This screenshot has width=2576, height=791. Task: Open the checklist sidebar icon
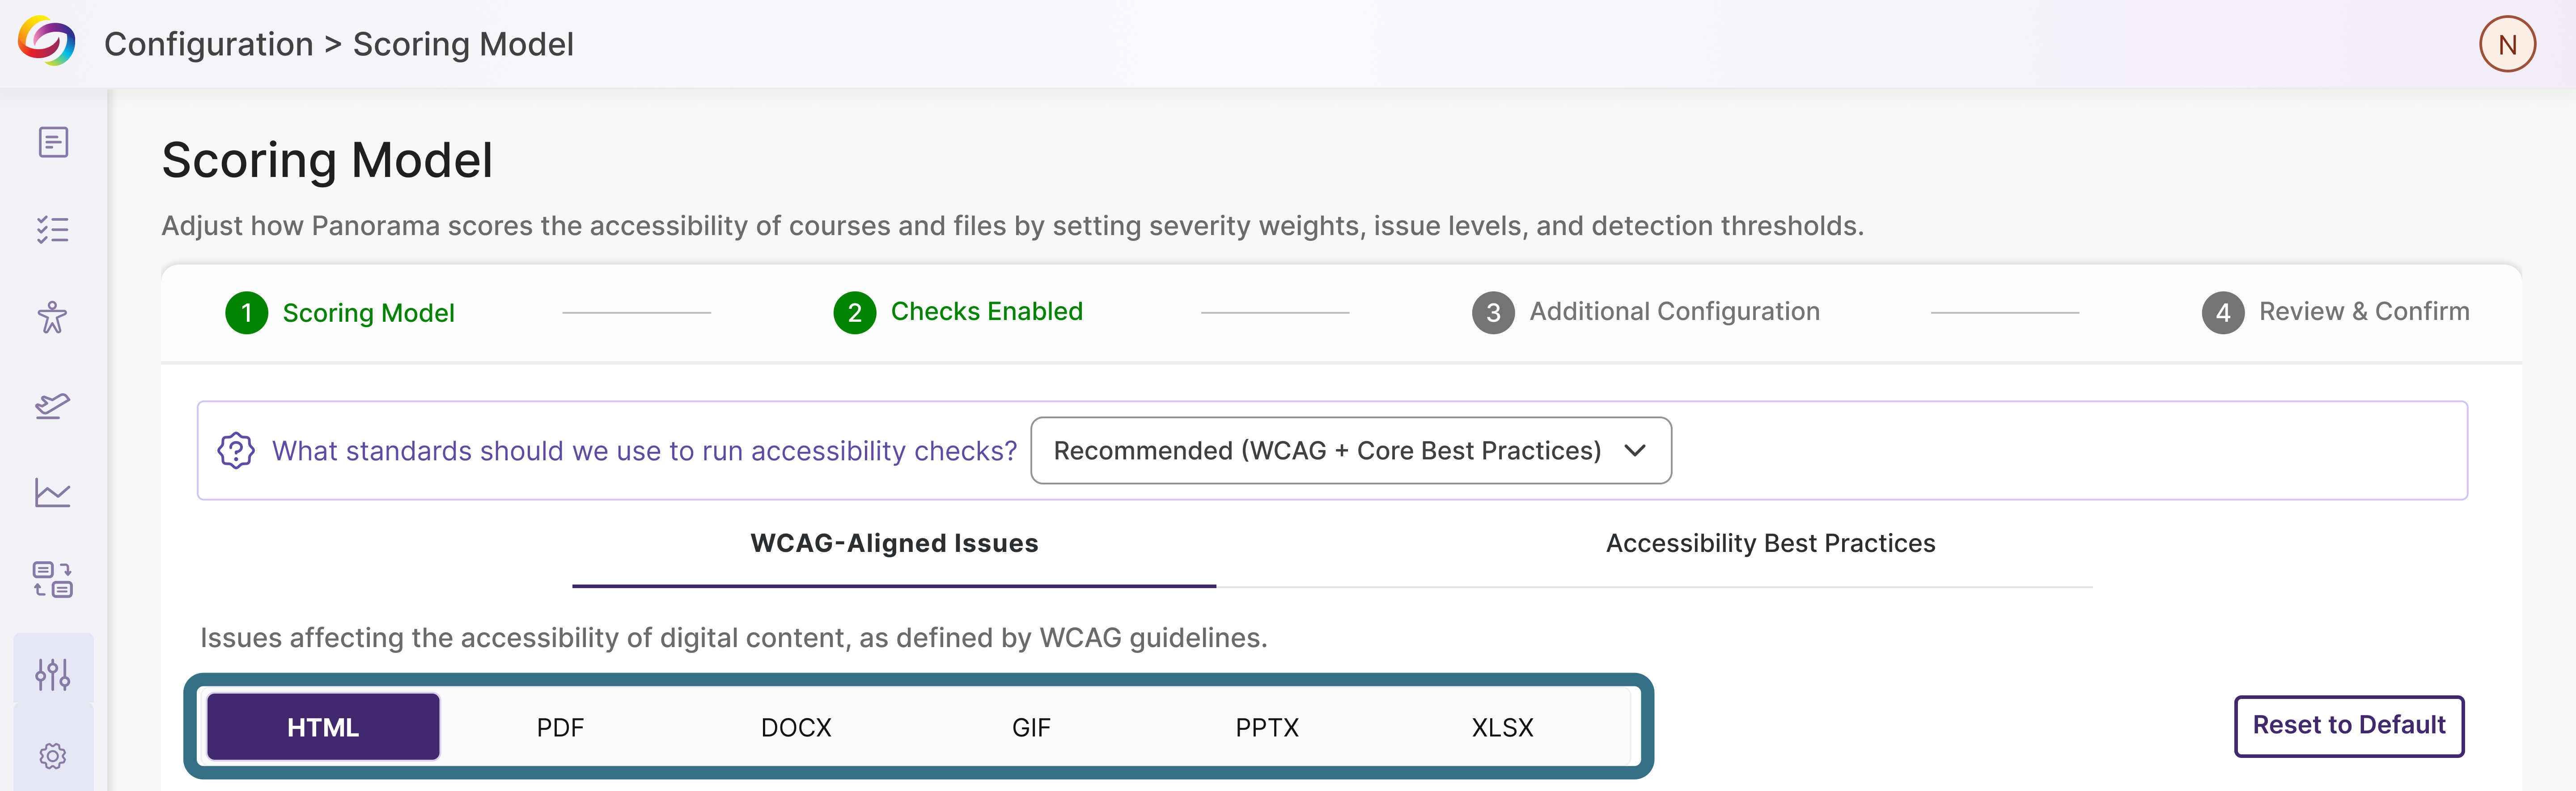click(53, 230)
